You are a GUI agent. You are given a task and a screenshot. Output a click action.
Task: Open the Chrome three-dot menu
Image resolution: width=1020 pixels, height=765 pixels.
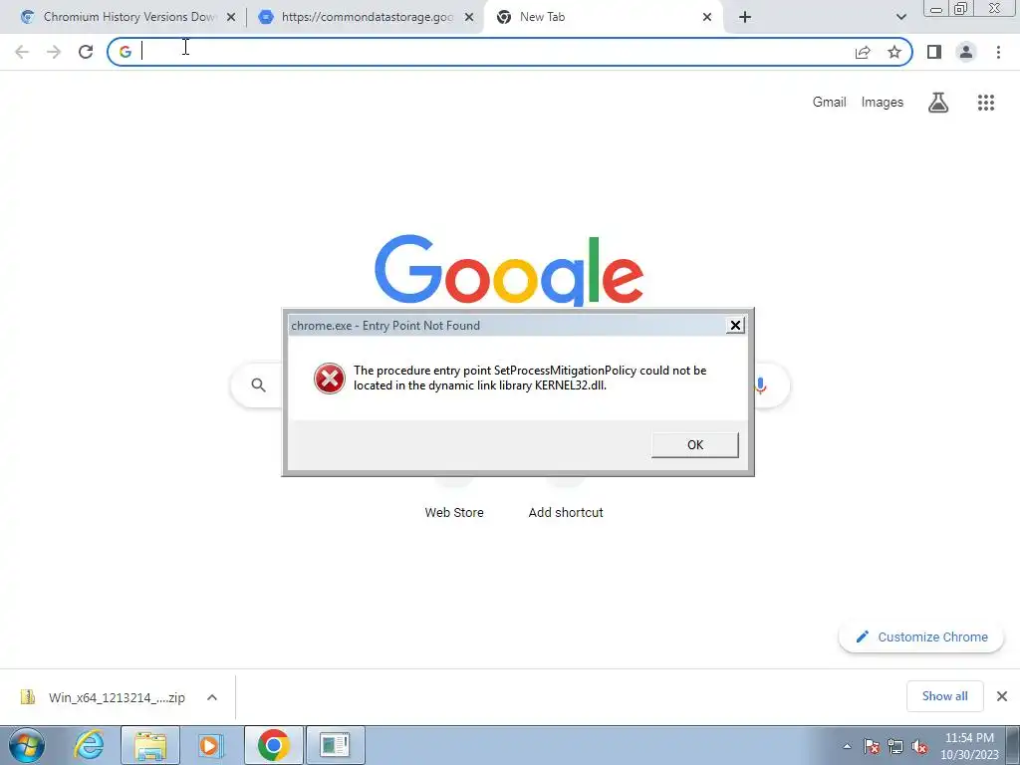point(998,52)
